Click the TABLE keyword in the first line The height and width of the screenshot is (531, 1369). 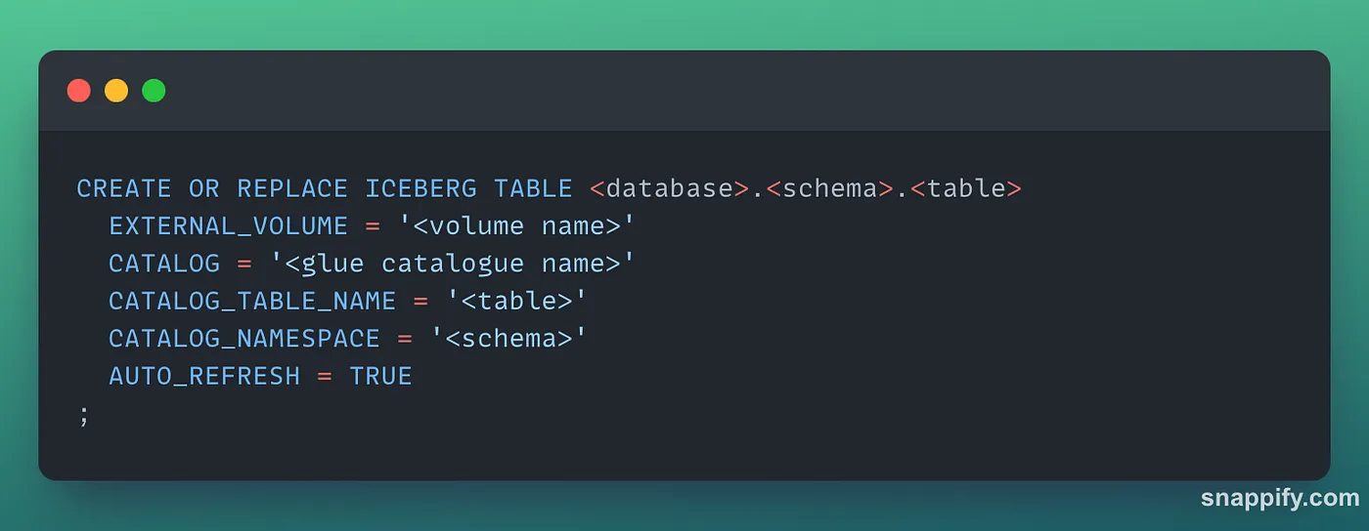click(533, 188)
